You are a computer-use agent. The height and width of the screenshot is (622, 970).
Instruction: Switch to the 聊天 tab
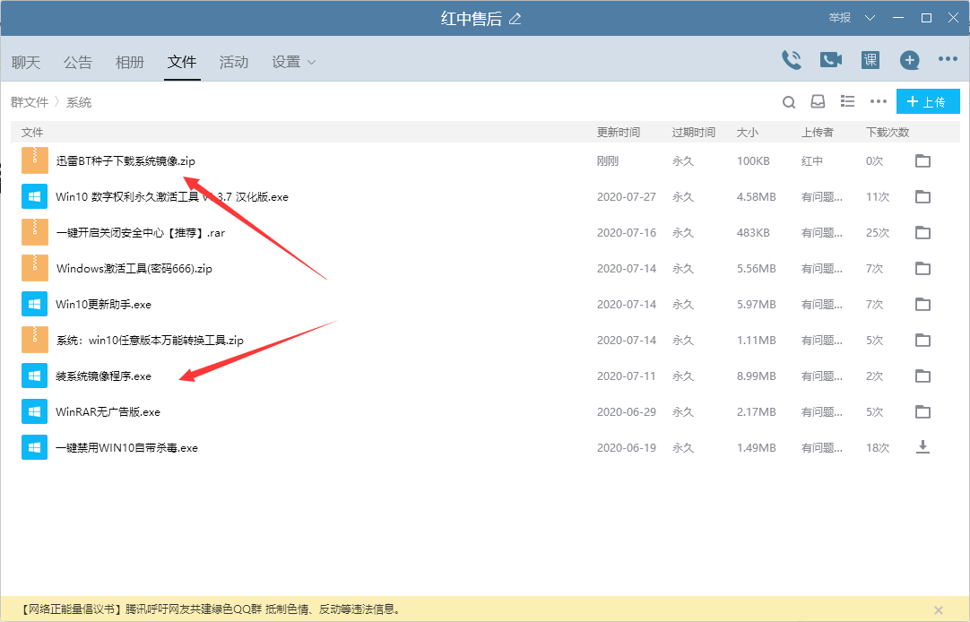(x=26, y=63)
